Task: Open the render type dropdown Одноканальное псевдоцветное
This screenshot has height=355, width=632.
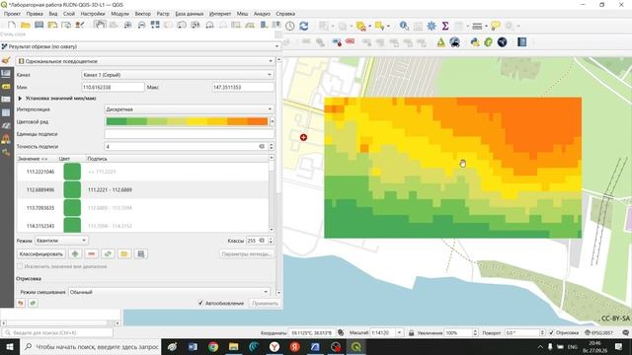Action: coord(145,61)
